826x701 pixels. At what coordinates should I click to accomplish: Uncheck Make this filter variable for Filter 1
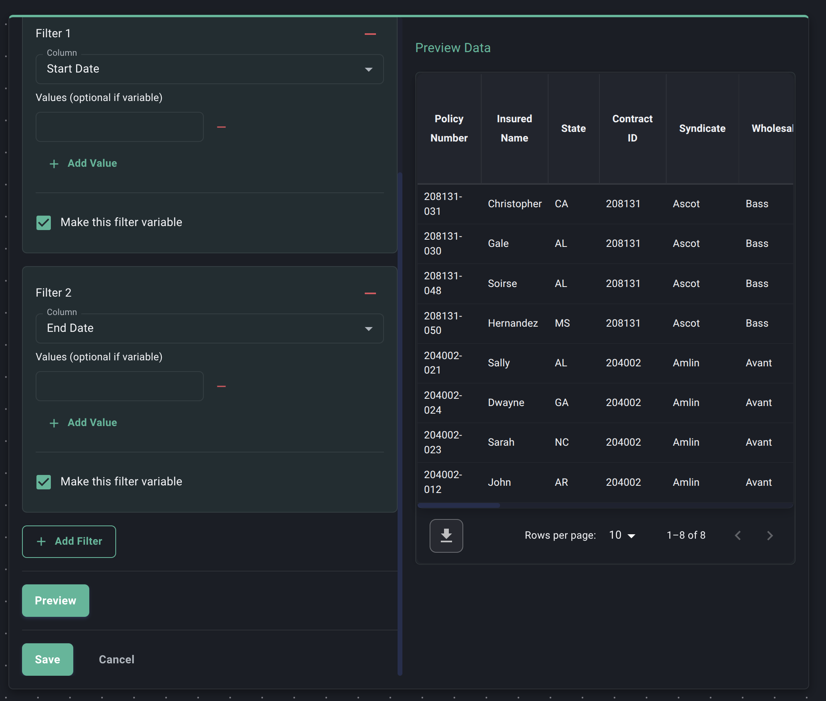pyautogui.click(x=43, y=223)
